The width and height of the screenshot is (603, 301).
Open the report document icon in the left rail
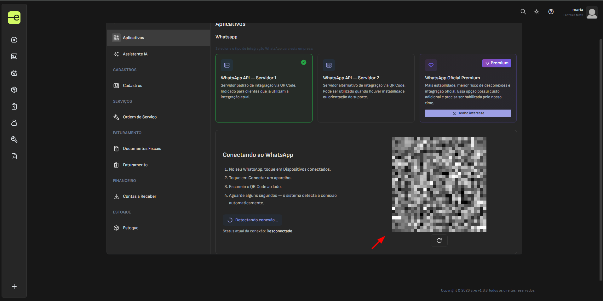point(14,156)
